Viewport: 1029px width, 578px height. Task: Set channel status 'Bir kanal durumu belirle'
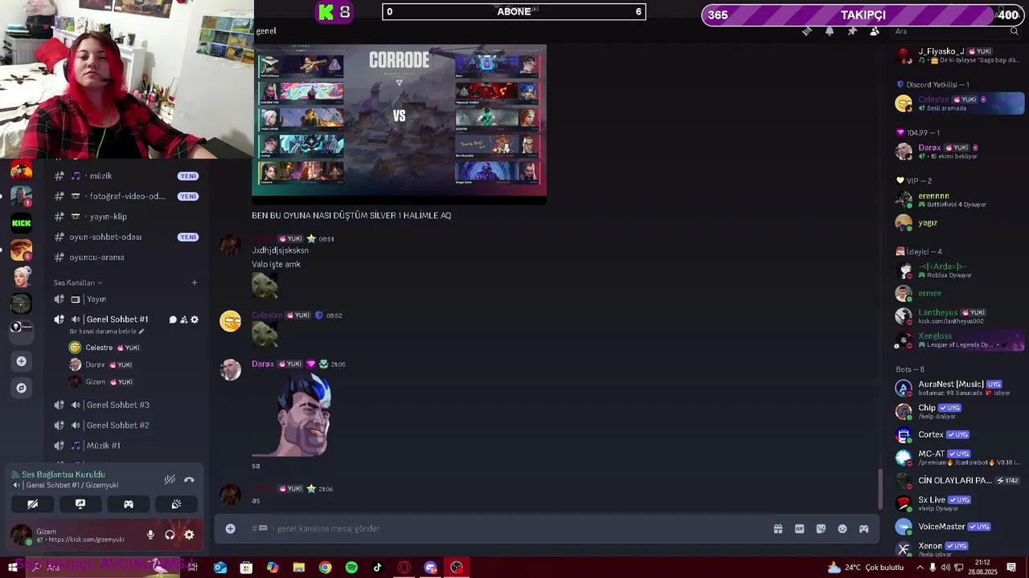(x=106, y=331)
